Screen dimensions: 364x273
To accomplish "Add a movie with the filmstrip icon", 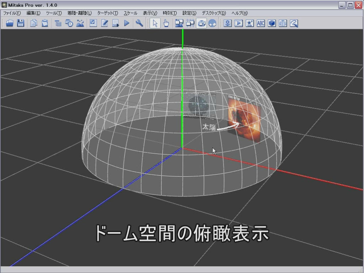I will point(239,23).
